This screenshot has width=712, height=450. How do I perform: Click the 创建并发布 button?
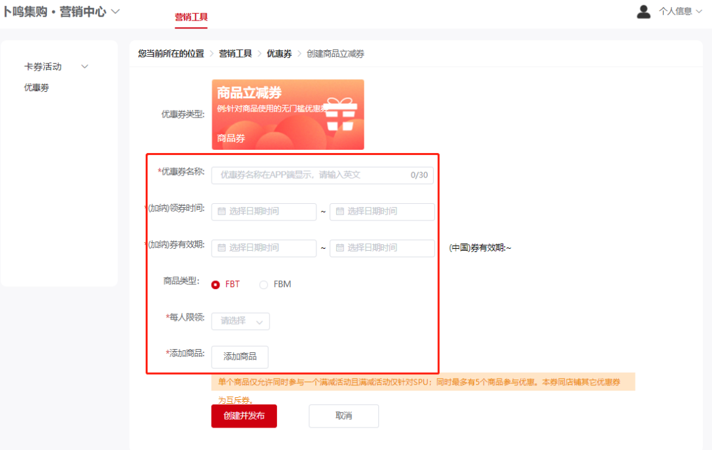(x=244, y=416)
